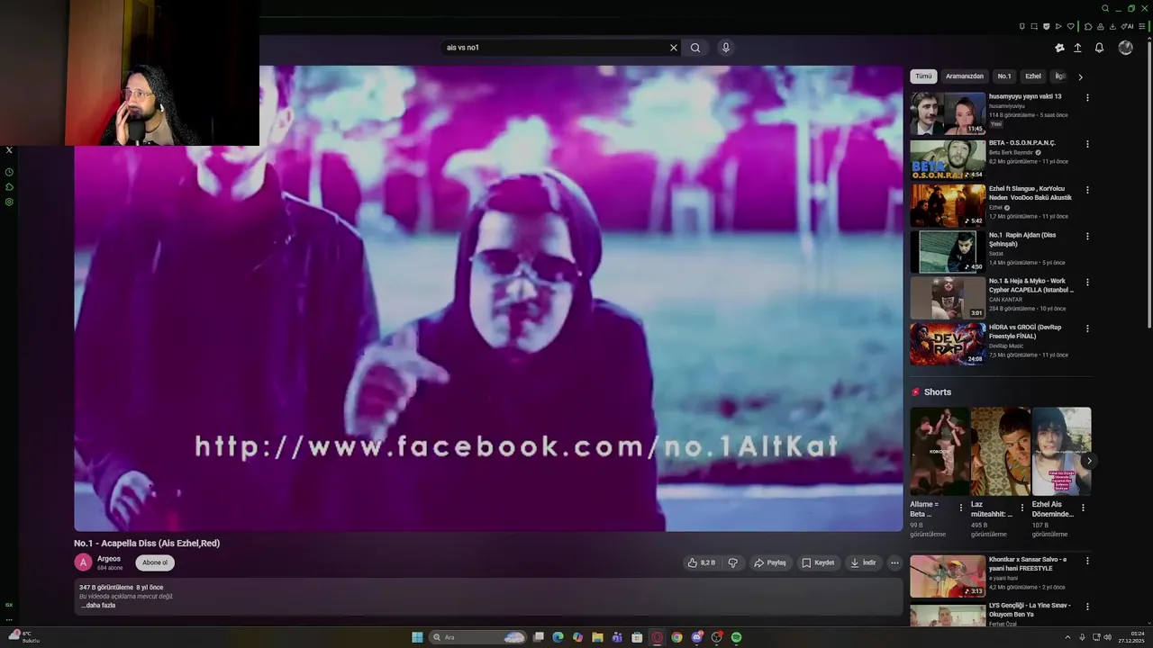Screen dimensions: 1153x648
Task: Add page to bookmarks heart icon
Action: [x=1071, y=26]
